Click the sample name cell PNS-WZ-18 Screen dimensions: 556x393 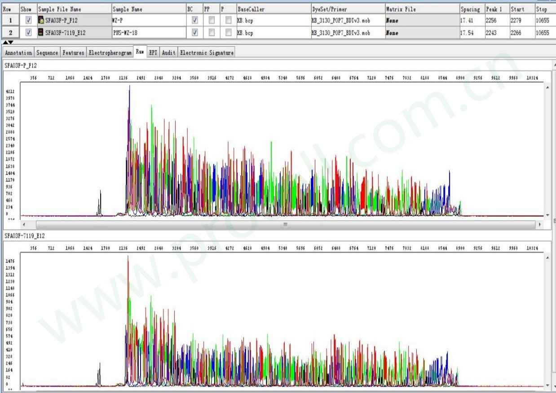(148, 32)
